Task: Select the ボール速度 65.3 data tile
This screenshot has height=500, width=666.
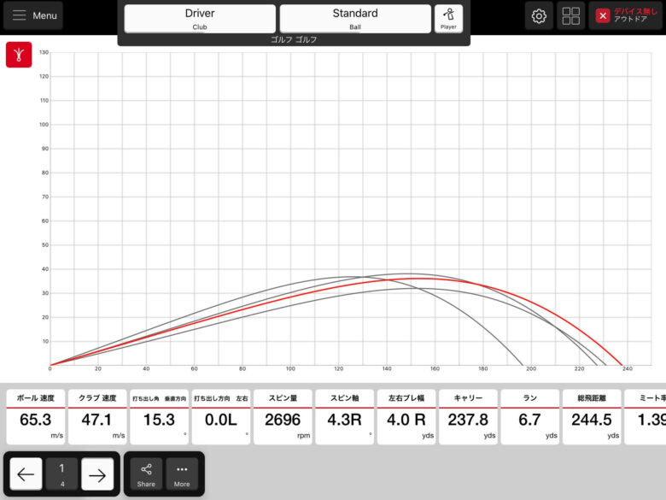Action: click(x=36, y=417)
